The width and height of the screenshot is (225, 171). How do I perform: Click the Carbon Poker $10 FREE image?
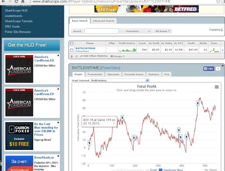pyautogui.click(x=19, y=136)
